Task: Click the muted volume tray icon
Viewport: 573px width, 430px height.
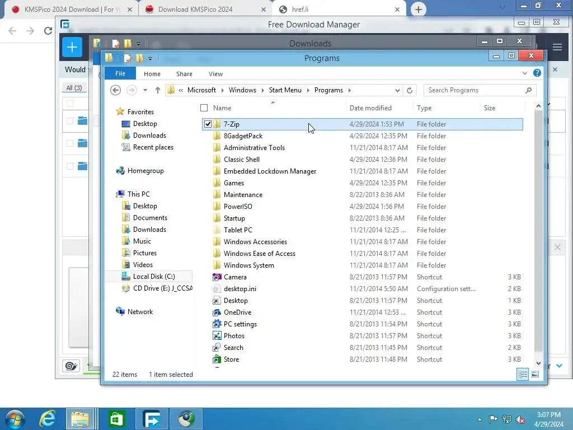Action: [x=520, y=419]
